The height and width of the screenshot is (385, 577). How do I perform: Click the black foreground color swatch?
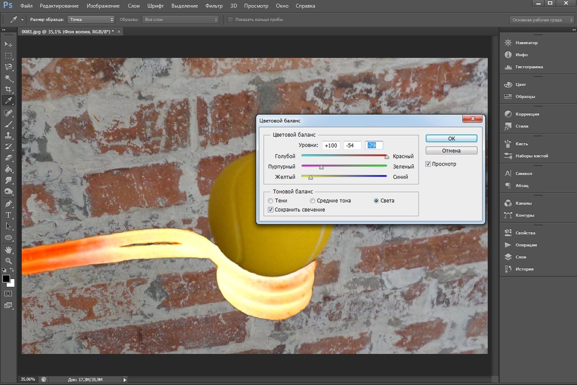6,279
